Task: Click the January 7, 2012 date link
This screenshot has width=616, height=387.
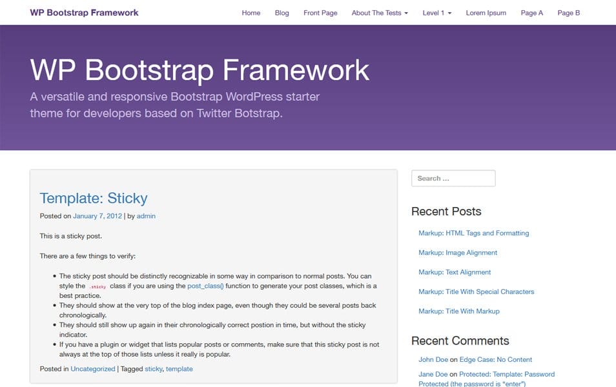Action: (98, 216)
